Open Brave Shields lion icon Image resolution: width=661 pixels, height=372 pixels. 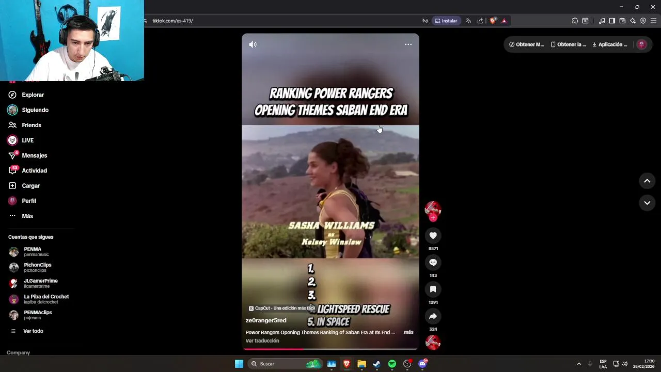coord(493,21)
